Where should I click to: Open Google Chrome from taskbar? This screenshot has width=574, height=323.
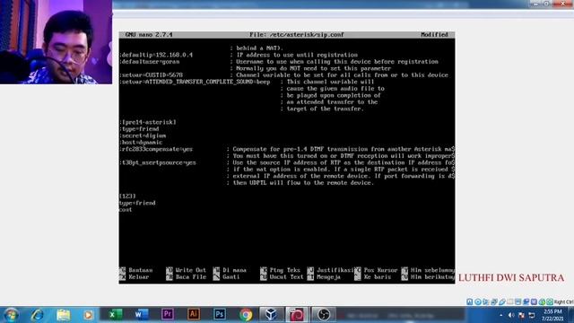[x=246, y=315]
